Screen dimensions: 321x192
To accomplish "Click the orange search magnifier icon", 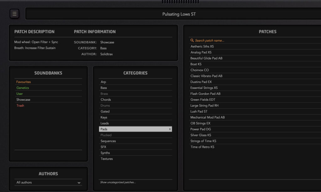I will 192,40.
